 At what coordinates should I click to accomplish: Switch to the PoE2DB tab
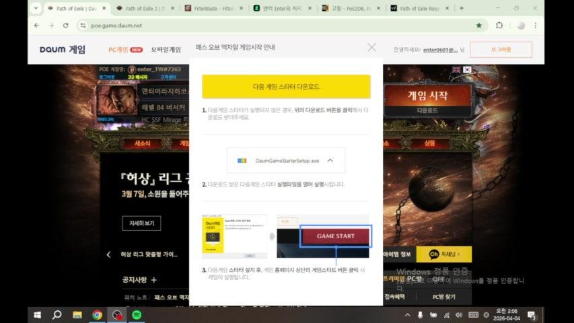tap(351, 8)
